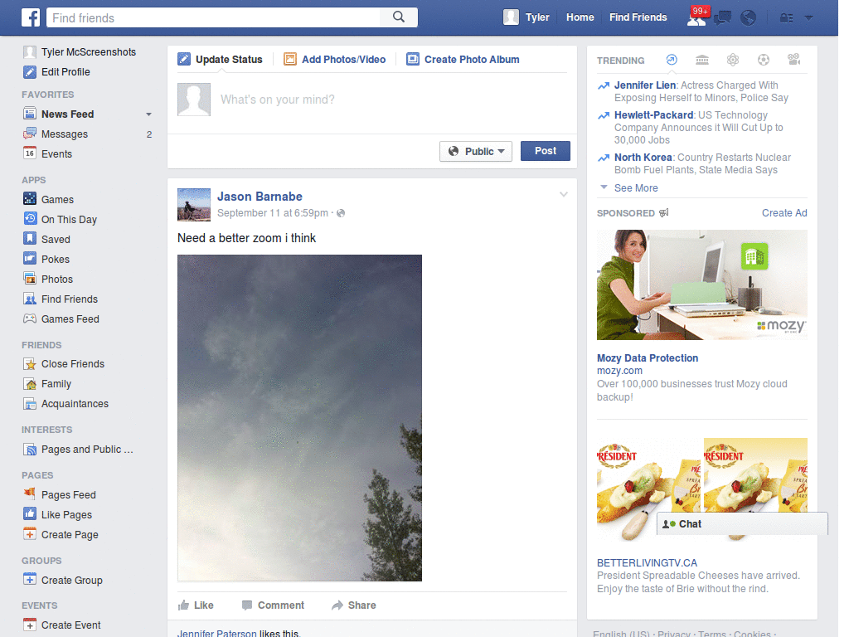Viewport: 849px width, 637px height.
Task: Open the Public audience selector dropdown
Action: click(475, 151)
